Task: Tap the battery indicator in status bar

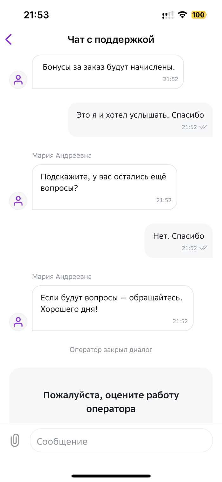Action: click(x=199, y=15)
